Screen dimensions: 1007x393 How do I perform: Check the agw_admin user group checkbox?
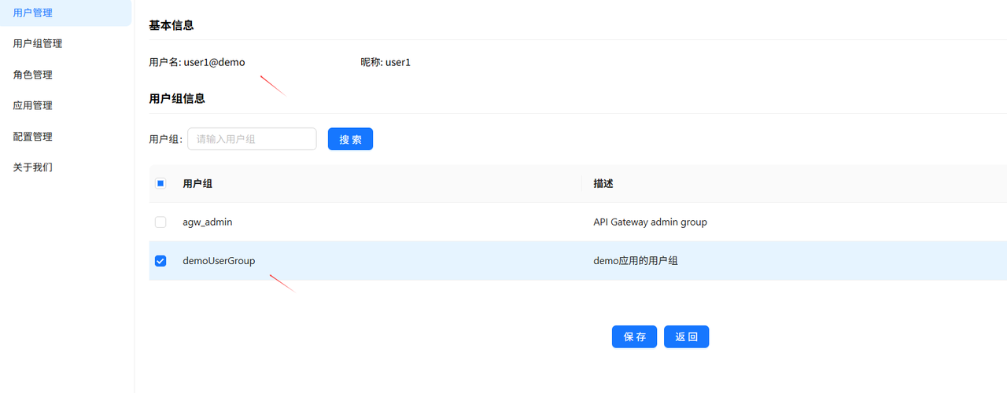160,222
